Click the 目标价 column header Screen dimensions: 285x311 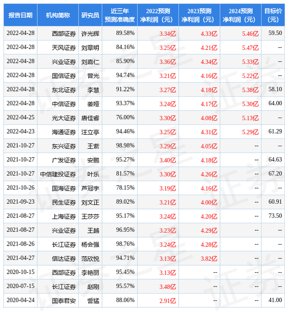pos(273,15)
